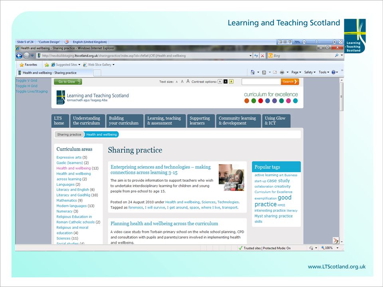Viewport: 383px width, 287px height.
Task: Select smallest text size A
Action: pos(177,82)
